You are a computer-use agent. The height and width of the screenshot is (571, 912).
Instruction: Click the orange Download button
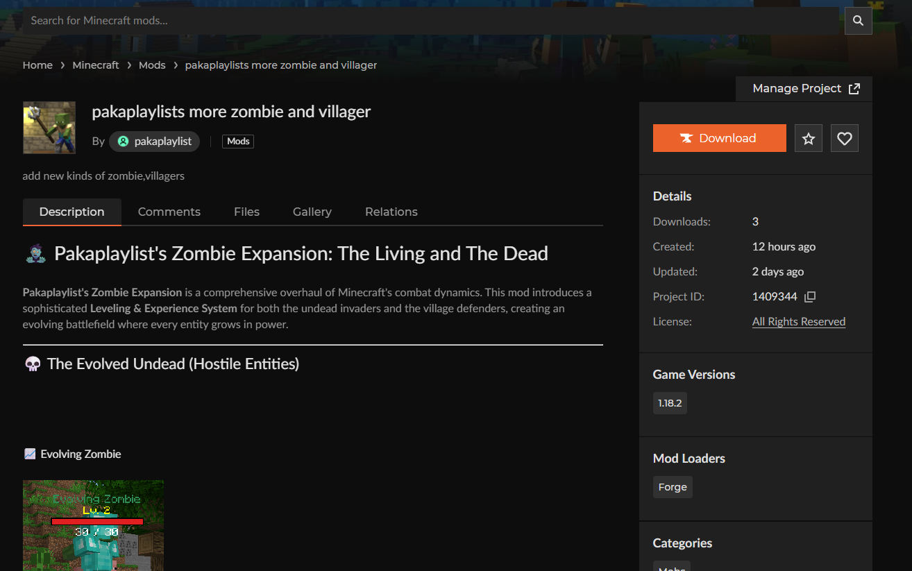[x=720, y=138]
